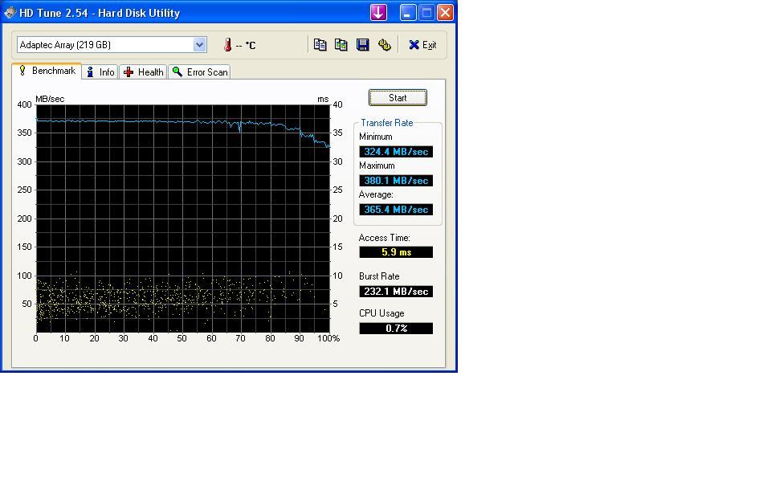Select the Benchmark tab

[x=47, y=71]
